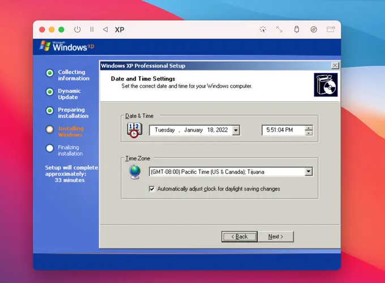Open the date picker dropdown arrow

coord(236,130)
